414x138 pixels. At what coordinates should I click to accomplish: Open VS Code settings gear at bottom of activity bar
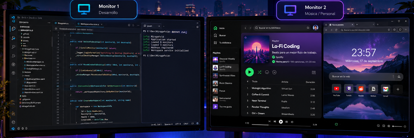coord(13,122)
